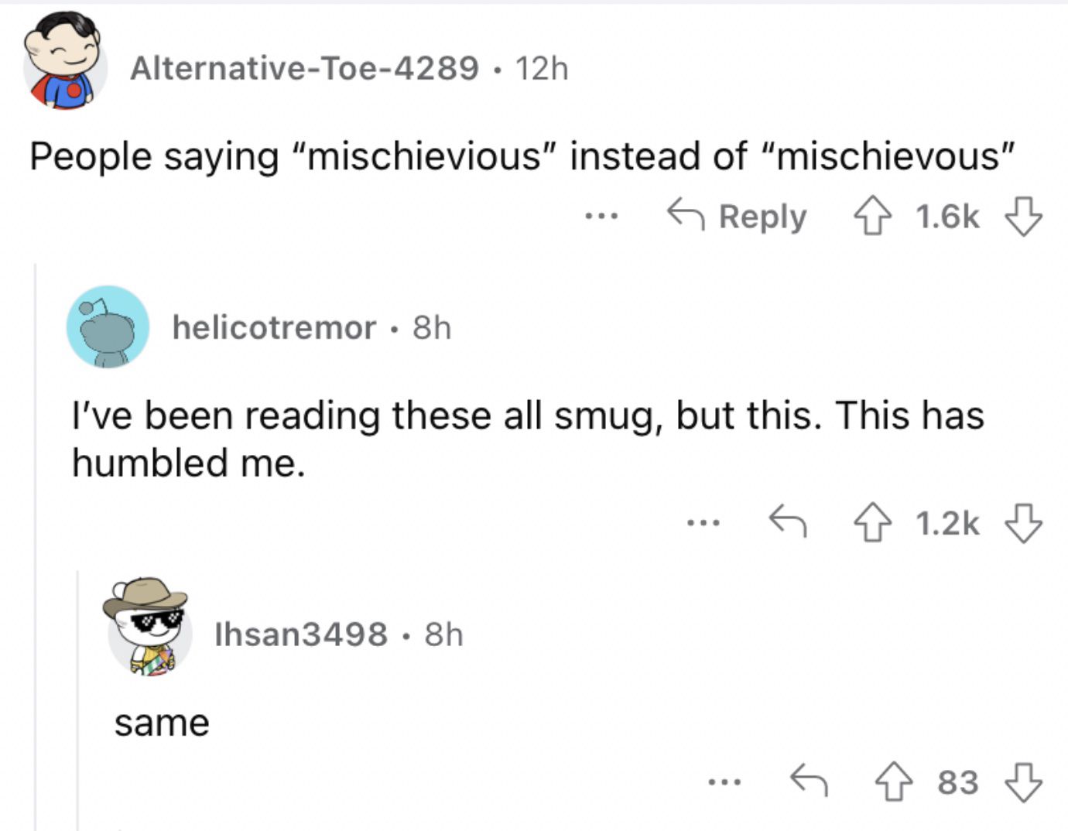Click Ihsan3498's sunglasses hat avatar
The width and height of the screenshot is (1068, 831).
[147, 628]
